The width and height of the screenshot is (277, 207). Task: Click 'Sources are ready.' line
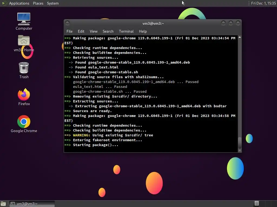[x=88, y=111]
